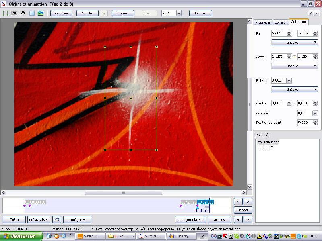The image size is (322, 241).
Task: Click the center point of the selected object
Action: tap(131, 98)
